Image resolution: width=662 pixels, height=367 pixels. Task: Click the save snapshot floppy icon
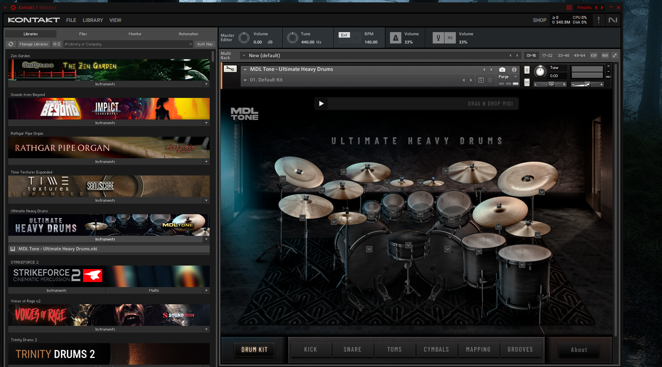pyautogui.click(x=481, y=80)
